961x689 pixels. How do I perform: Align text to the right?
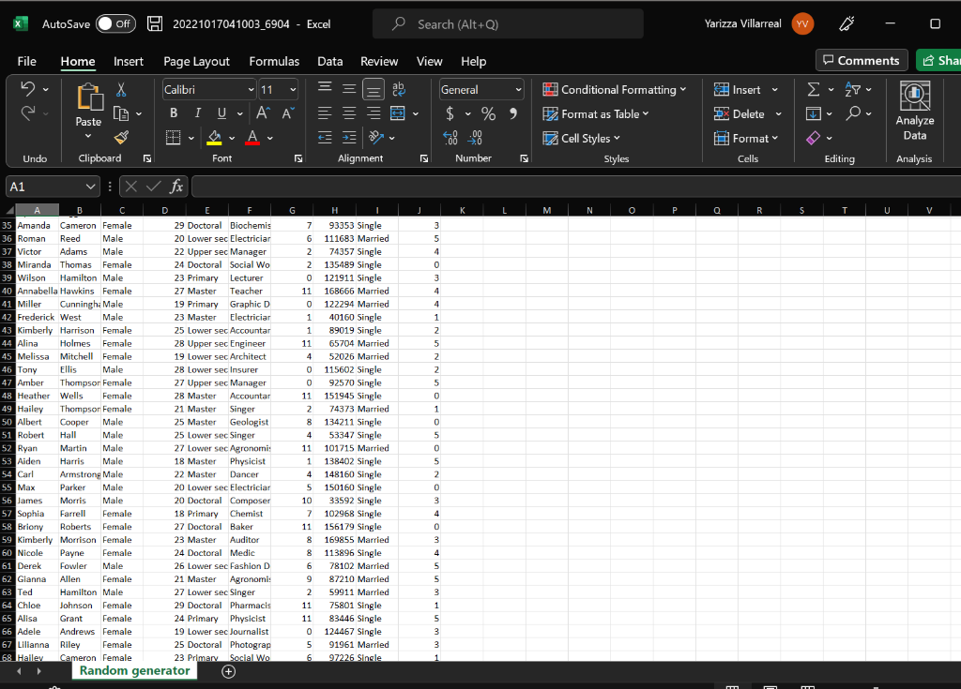(374, 113)
